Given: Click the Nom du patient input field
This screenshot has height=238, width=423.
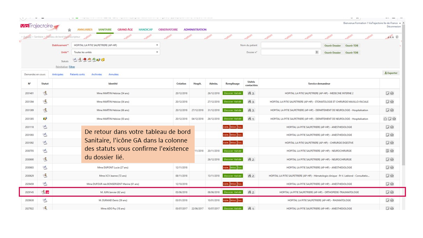Looking at the screenshot, I should (291, 45).
